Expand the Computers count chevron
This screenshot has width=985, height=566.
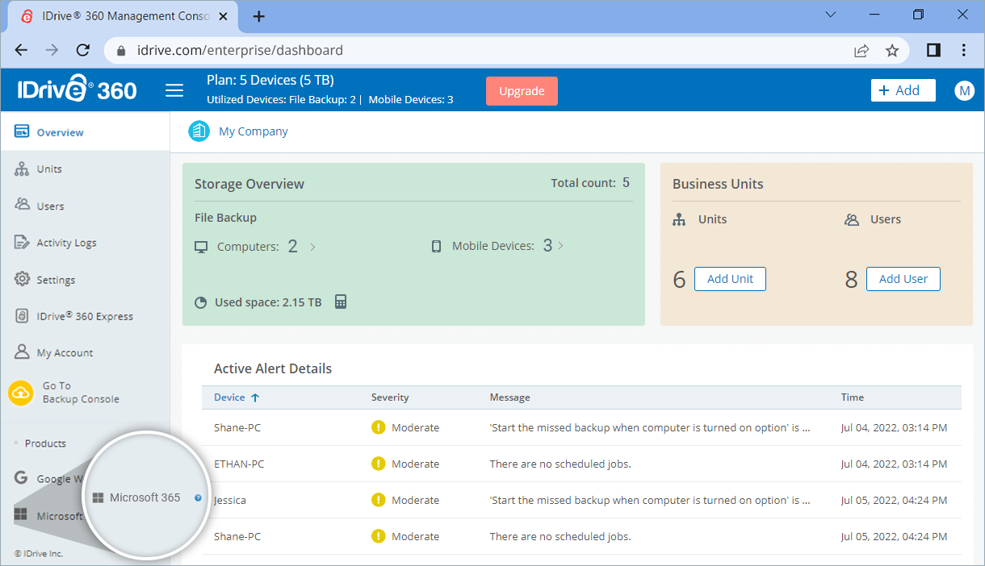click(312, 247)
